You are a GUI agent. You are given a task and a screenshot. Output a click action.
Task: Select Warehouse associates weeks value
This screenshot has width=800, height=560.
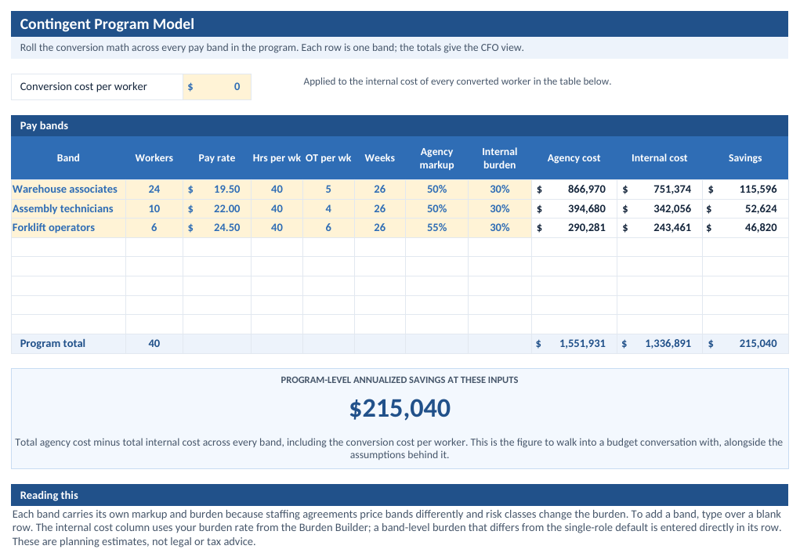[379, 190]
